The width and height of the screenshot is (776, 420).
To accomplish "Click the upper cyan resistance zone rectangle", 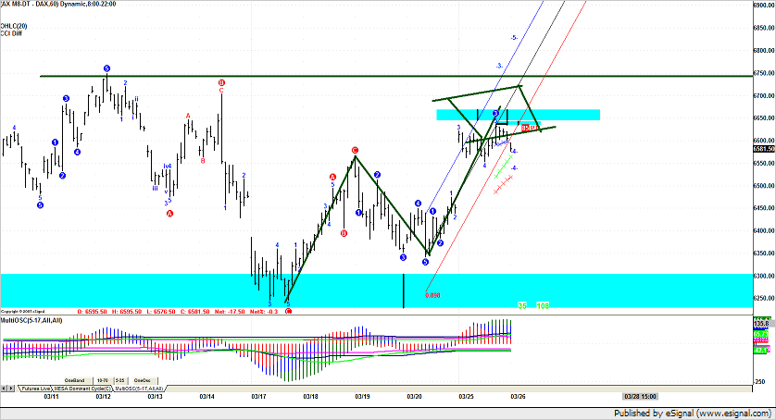I will click(x=518, y=115).
